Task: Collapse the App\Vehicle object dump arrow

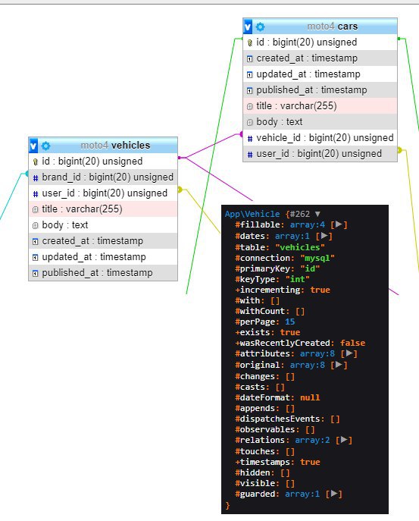Action: [317, 214]
